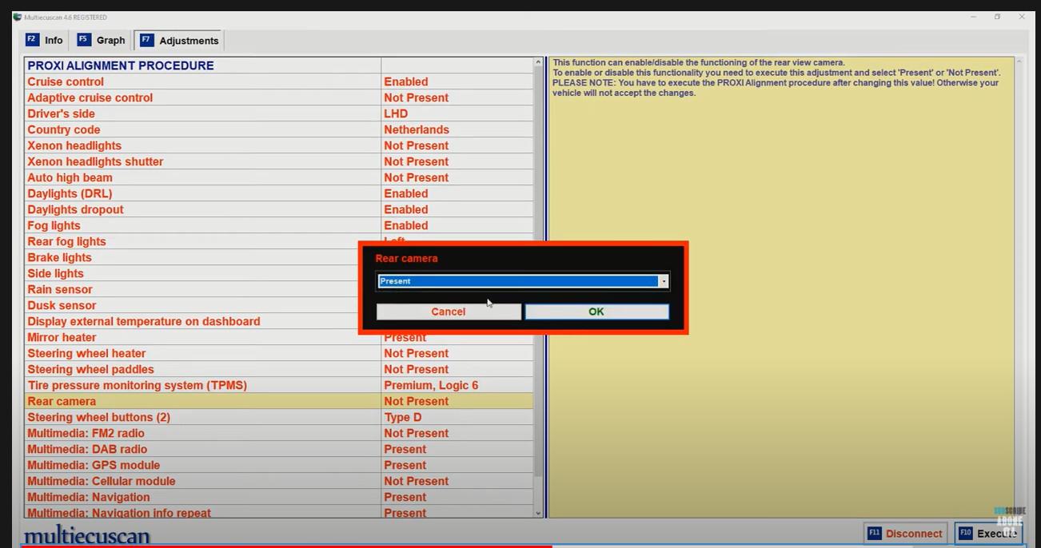Select the PROXI ALIGNMENT PROCEDURE row
Screen dimensions: 1041x548
pos(279,66)
